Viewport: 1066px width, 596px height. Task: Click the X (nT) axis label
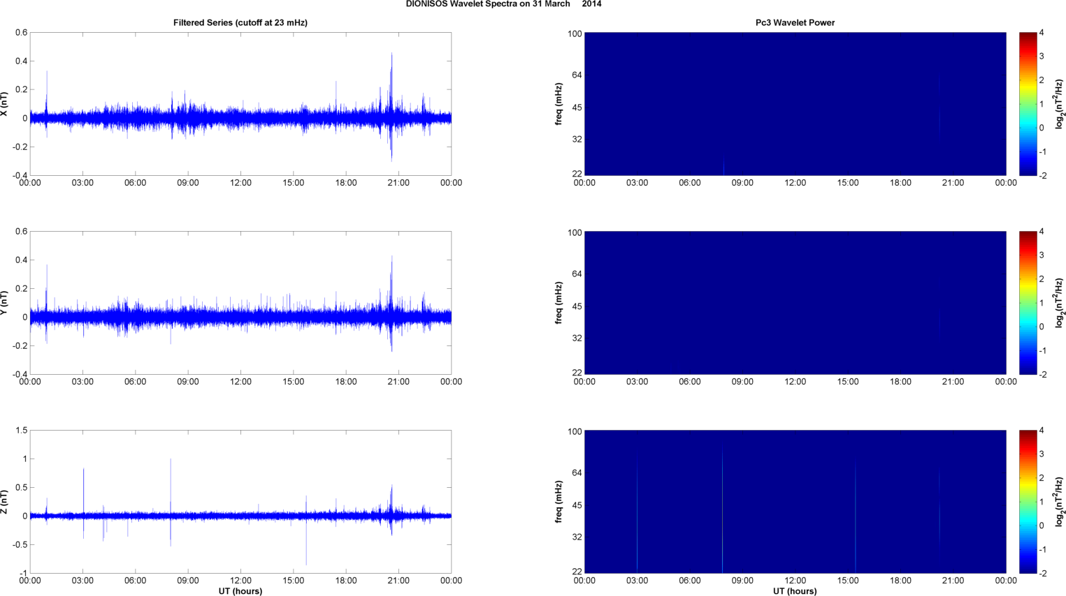[5, 104]
